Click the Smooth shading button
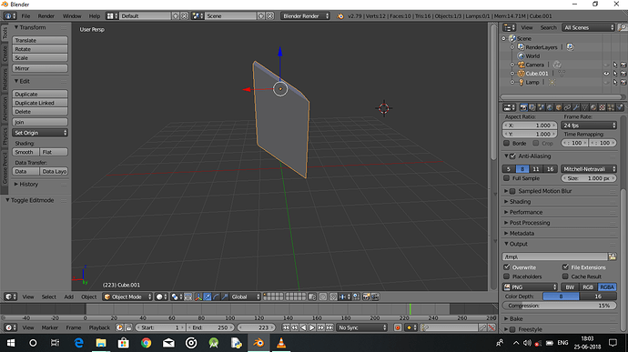This screenshot has width=628, height=352. click(25, 152)
